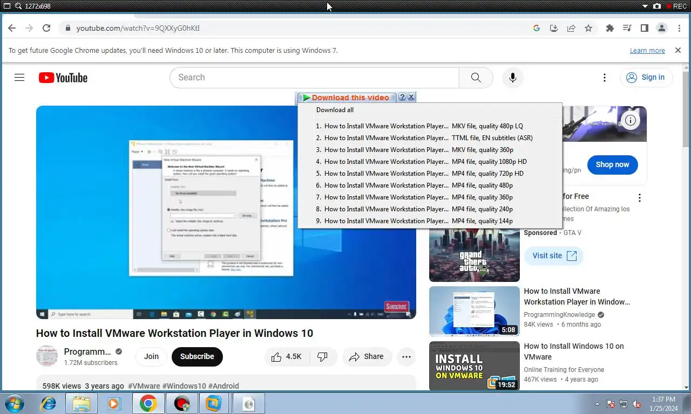The image size is (691, 414).
Task: Click the #VMware hashtag
Action: (144, 386)
